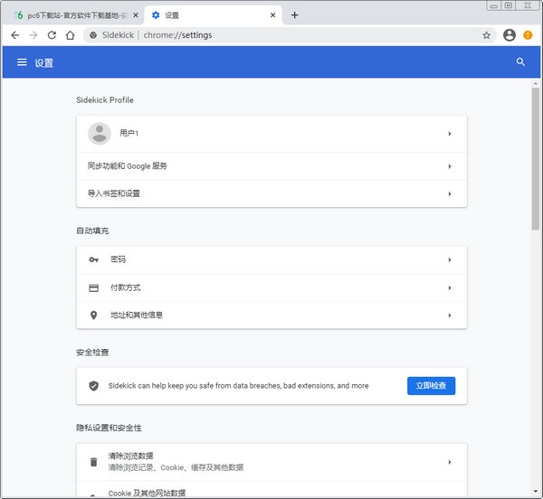
Task: Expand the 用户1 profile row arrow
Action: (x=450, y=134)
